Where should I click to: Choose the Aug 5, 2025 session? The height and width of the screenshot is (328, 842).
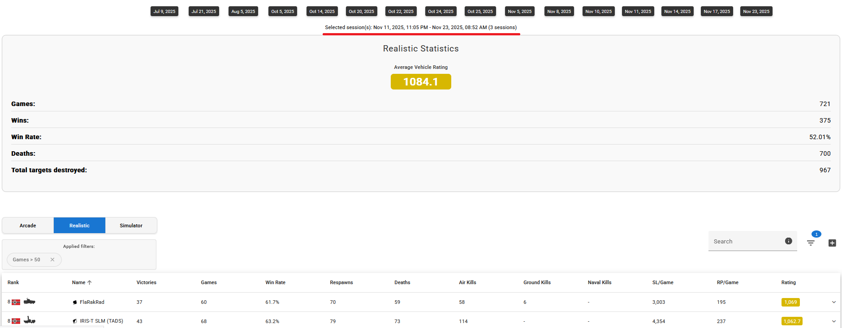243,11
